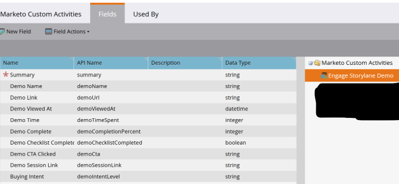Image resolution: width=399 pixels, height=184 pixels.
Task: Select Engage Storylane Demo in the tree
Action: click(360, 76)
